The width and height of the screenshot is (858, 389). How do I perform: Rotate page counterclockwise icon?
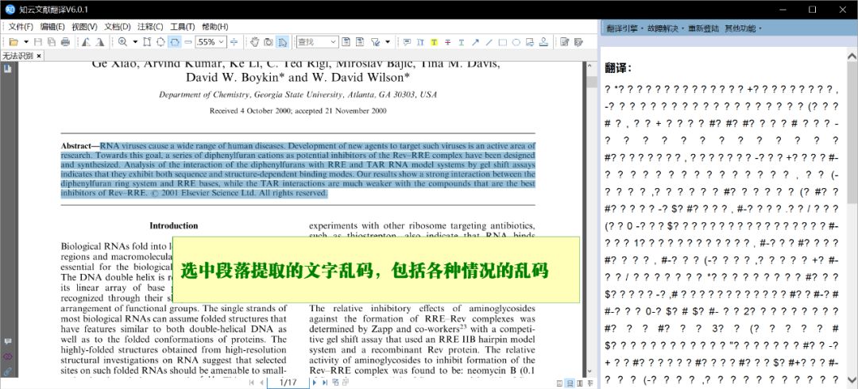86,41
